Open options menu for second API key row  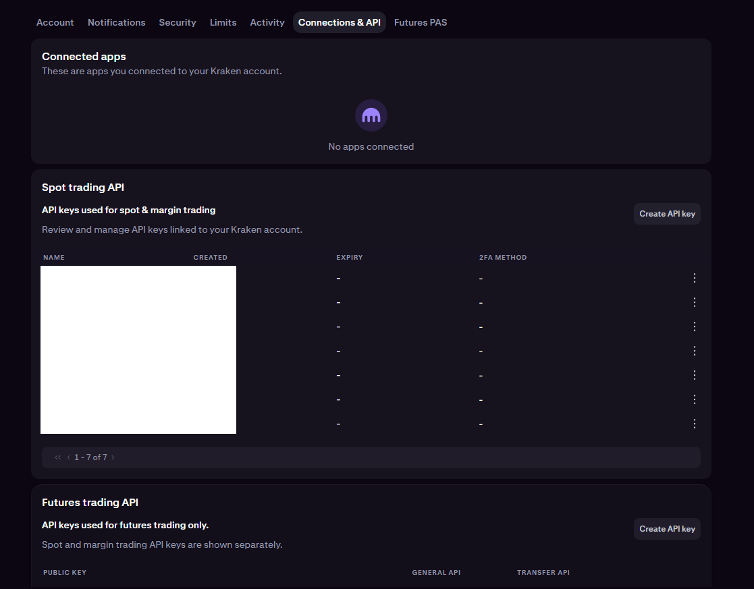(x=695, y=302)
